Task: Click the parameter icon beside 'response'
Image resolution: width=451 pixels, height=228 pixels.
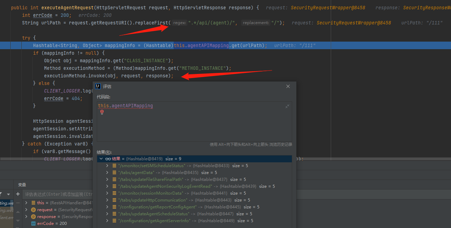Action: [x=33, y=217]
